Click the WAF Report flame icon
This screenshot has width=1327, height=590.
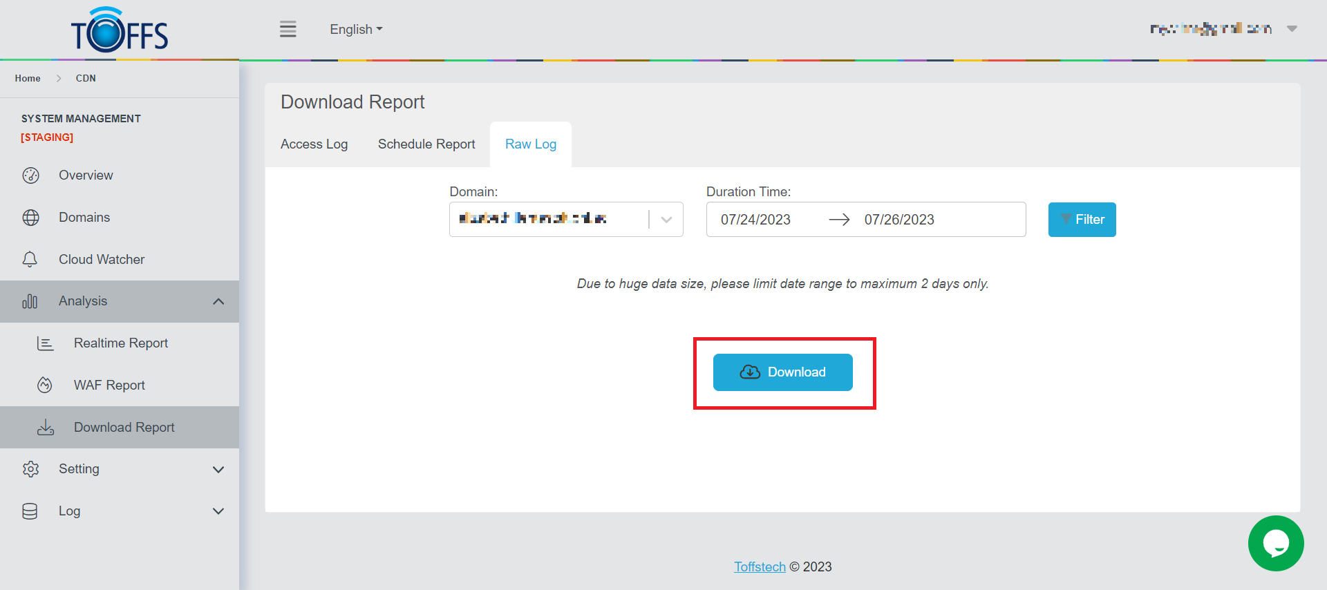[45, 386]
